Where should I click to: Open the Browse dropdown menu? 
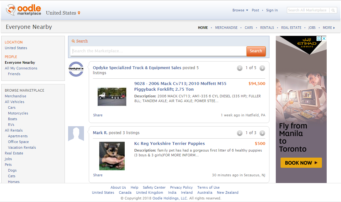(x=240, y=10)
